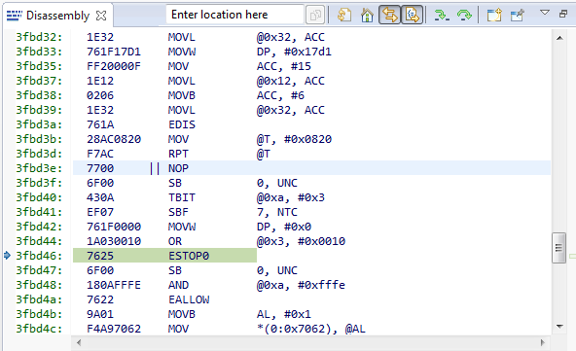Click the Enter location here field
This screenshot has width=576, height=351.
pos(235,15)
